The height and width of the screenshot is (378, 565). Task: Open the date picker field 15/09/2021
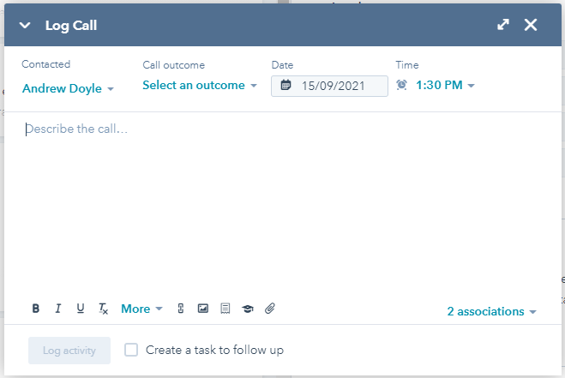(x=329, y=86)
